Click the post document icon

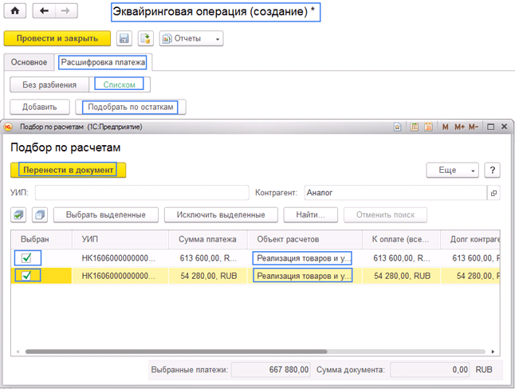coord(145,38)
